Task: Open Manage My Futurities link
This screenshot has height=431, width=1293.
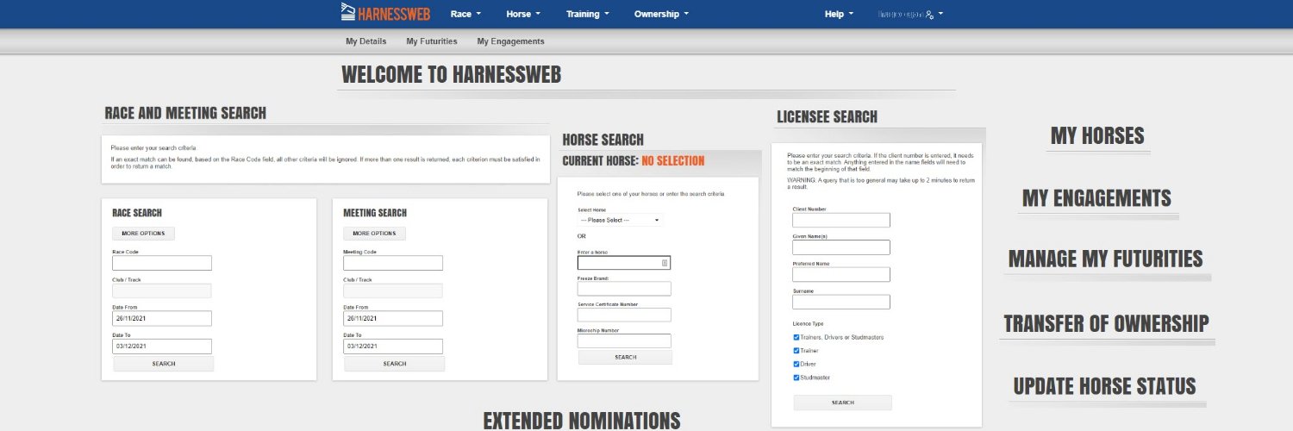Action: 1105,259
